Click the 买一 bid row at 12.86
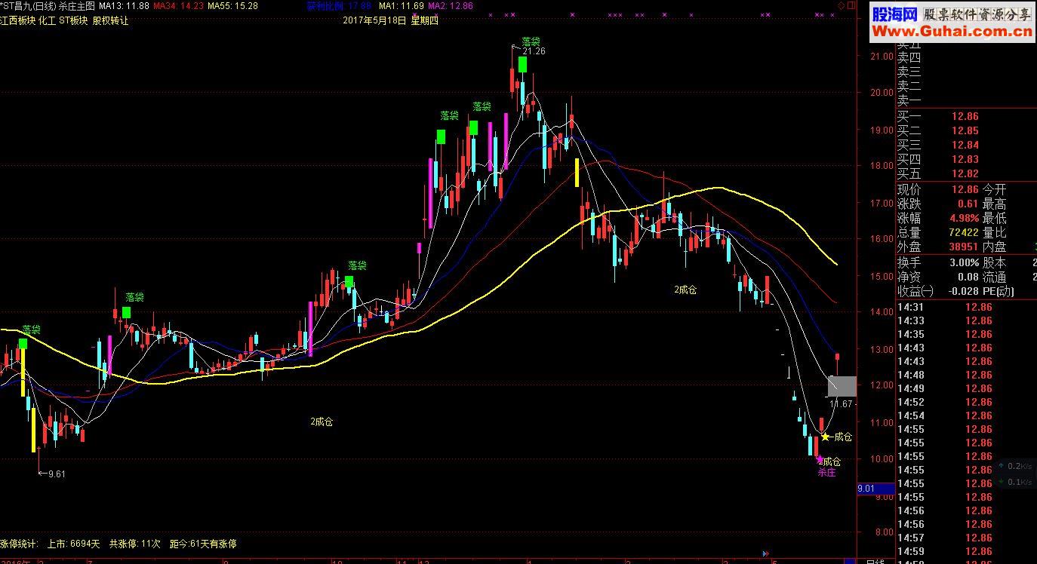Screen dimensions: 1037x564 click(x=966, y=117)
